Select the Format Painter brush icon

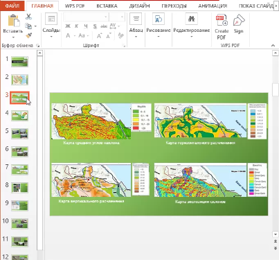coord(29,35)
